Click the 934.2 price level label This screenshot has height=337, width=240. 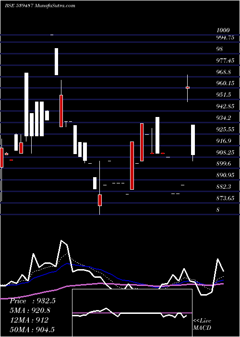[x=224, y=118]
